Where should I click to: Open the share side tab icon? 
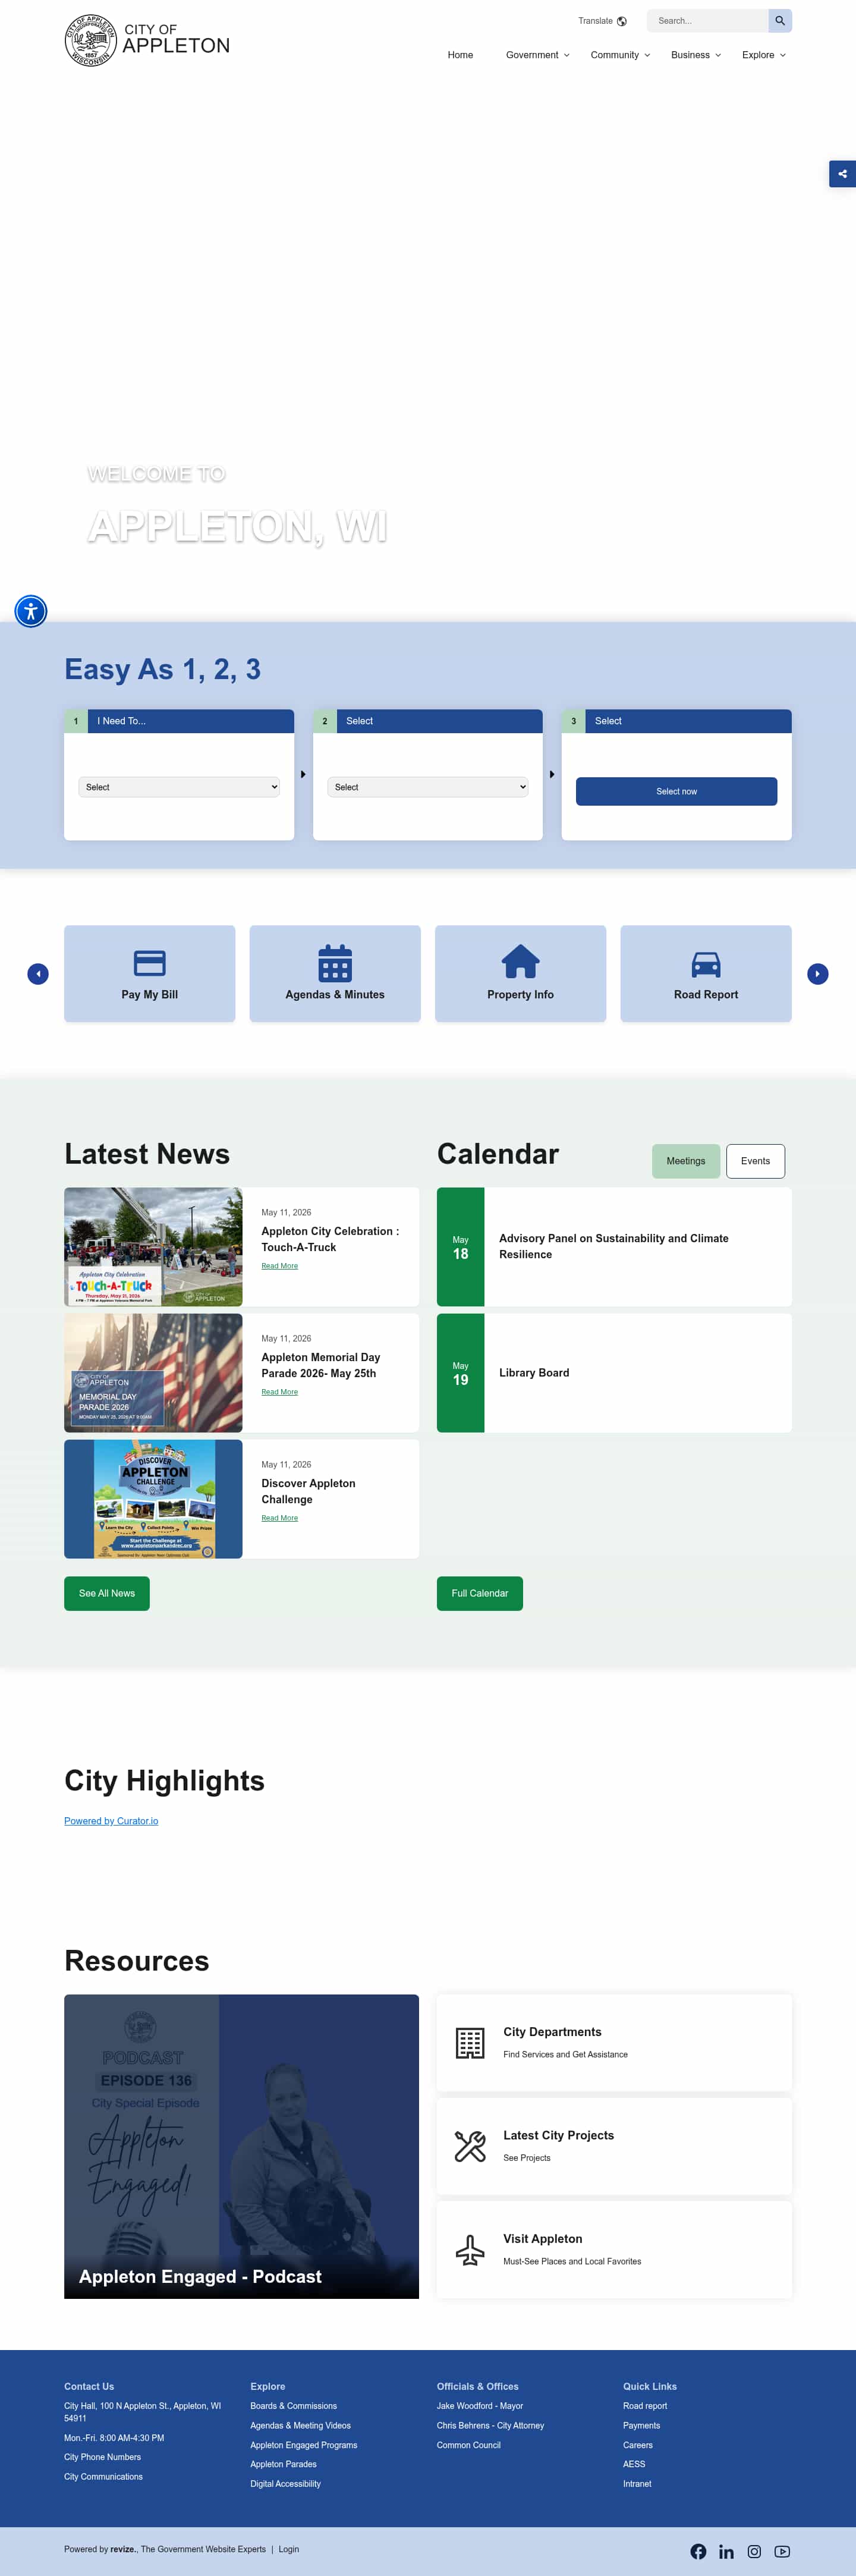tap(842, 174)
